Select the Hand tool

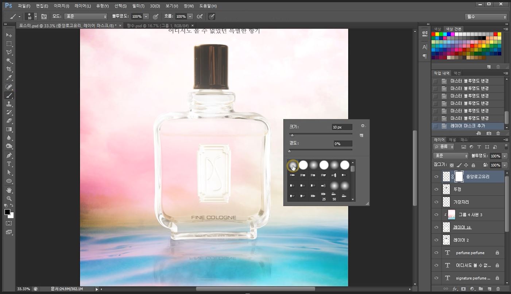click(x=9, y=190)
